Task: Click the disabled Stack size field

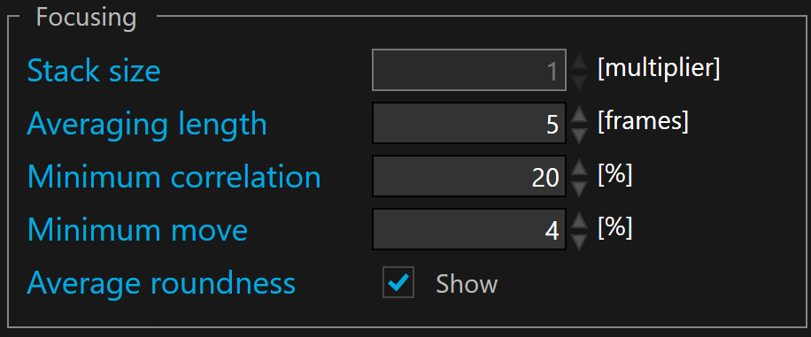Action: tap(469, 70)
